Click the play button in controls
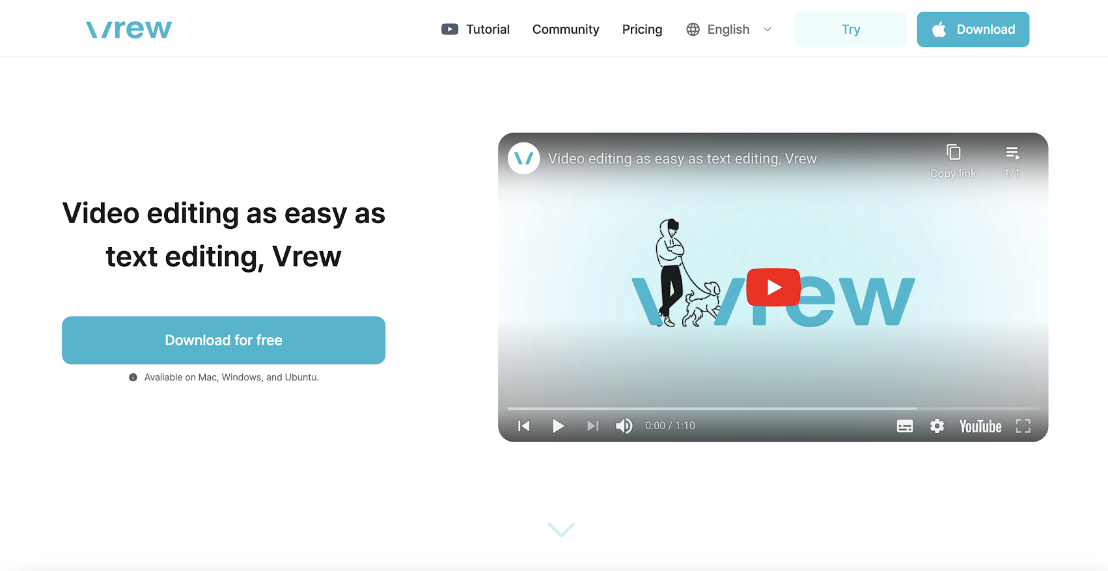Viewport: 1108px width, 571px height. (x=558, y=426)
